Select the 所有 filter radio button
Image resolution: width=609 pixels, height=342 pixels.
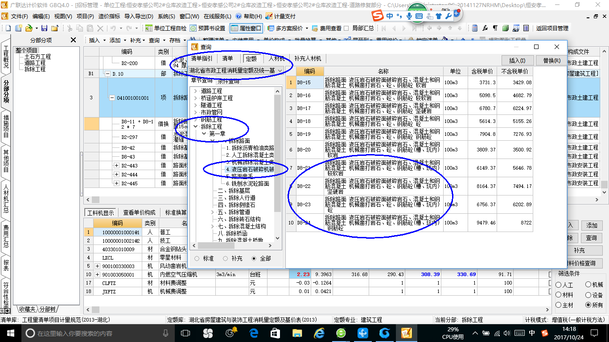[588, 305]
